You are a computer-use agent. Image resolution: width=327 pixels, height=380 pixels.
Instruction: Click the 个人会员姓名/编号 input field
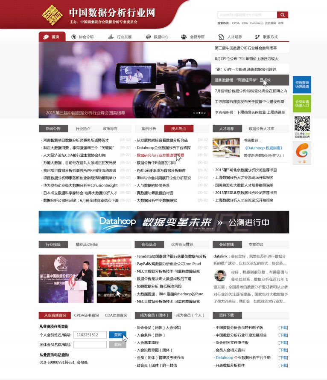(90, 335)
